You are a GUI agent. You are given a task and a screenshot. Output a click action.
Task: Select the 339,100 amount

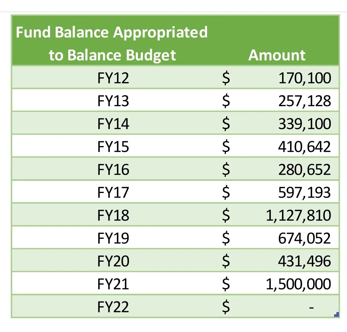(x=305, y=124)
